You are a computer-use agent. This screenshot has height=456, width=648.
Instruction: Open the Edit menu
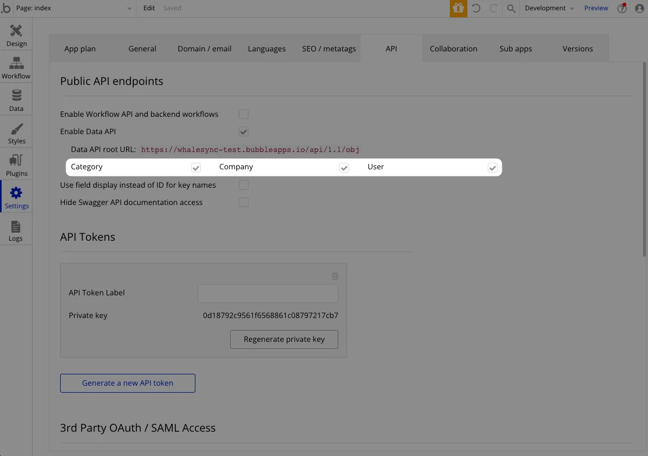point(149,8)
